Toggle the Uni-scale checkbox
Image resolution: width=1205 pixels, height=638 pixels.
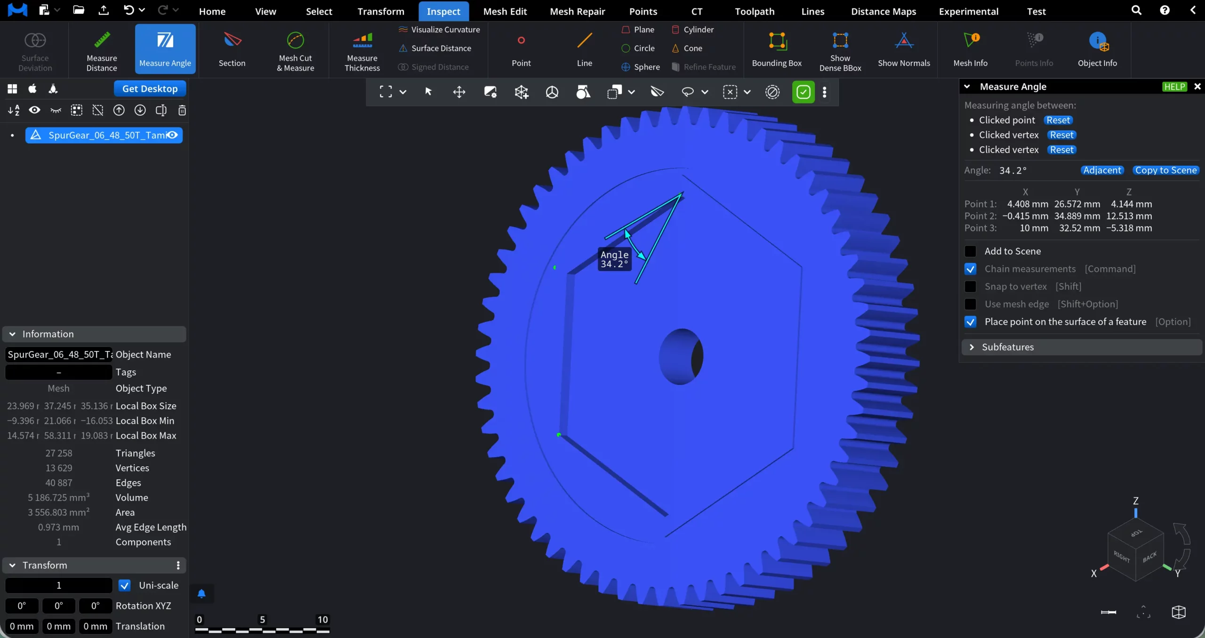pos(124,585)
